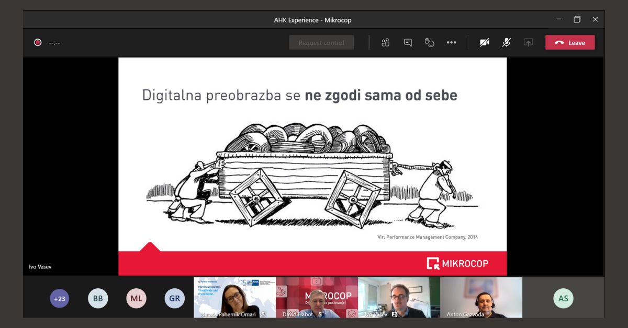This screenshot has width=628, height=328.
Task: Minimize the Teams meeting window
Action: click(x=558, y=19)
